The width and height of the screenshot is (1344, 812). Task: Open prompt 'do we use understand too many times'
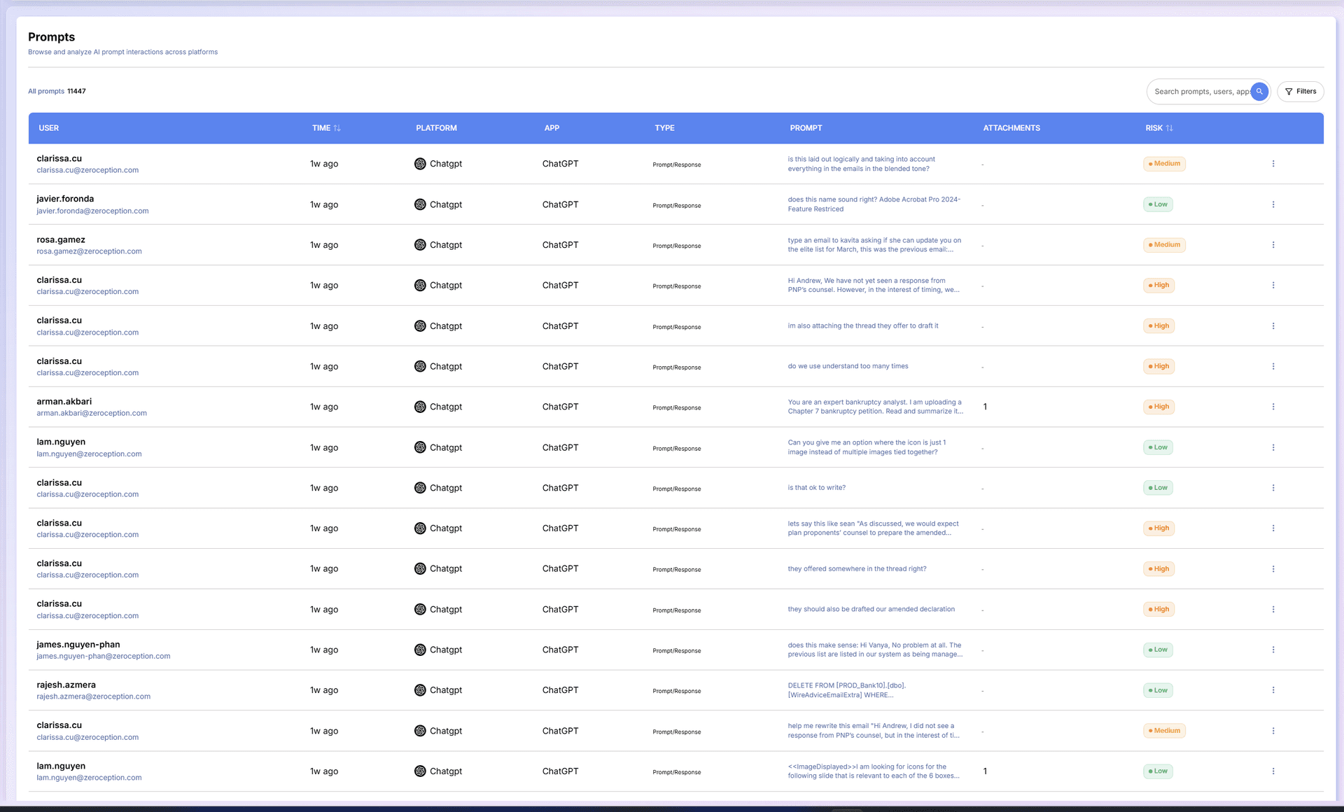848,367
